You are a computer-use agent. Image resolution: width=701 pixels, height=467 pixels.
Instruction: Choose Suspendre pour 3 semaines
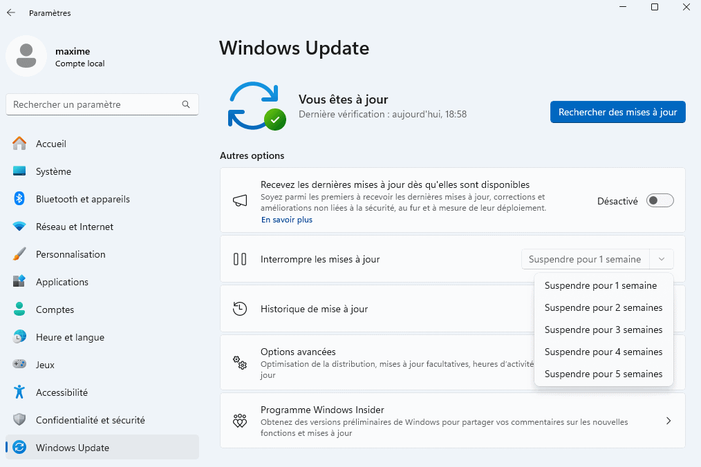(604, 330)
